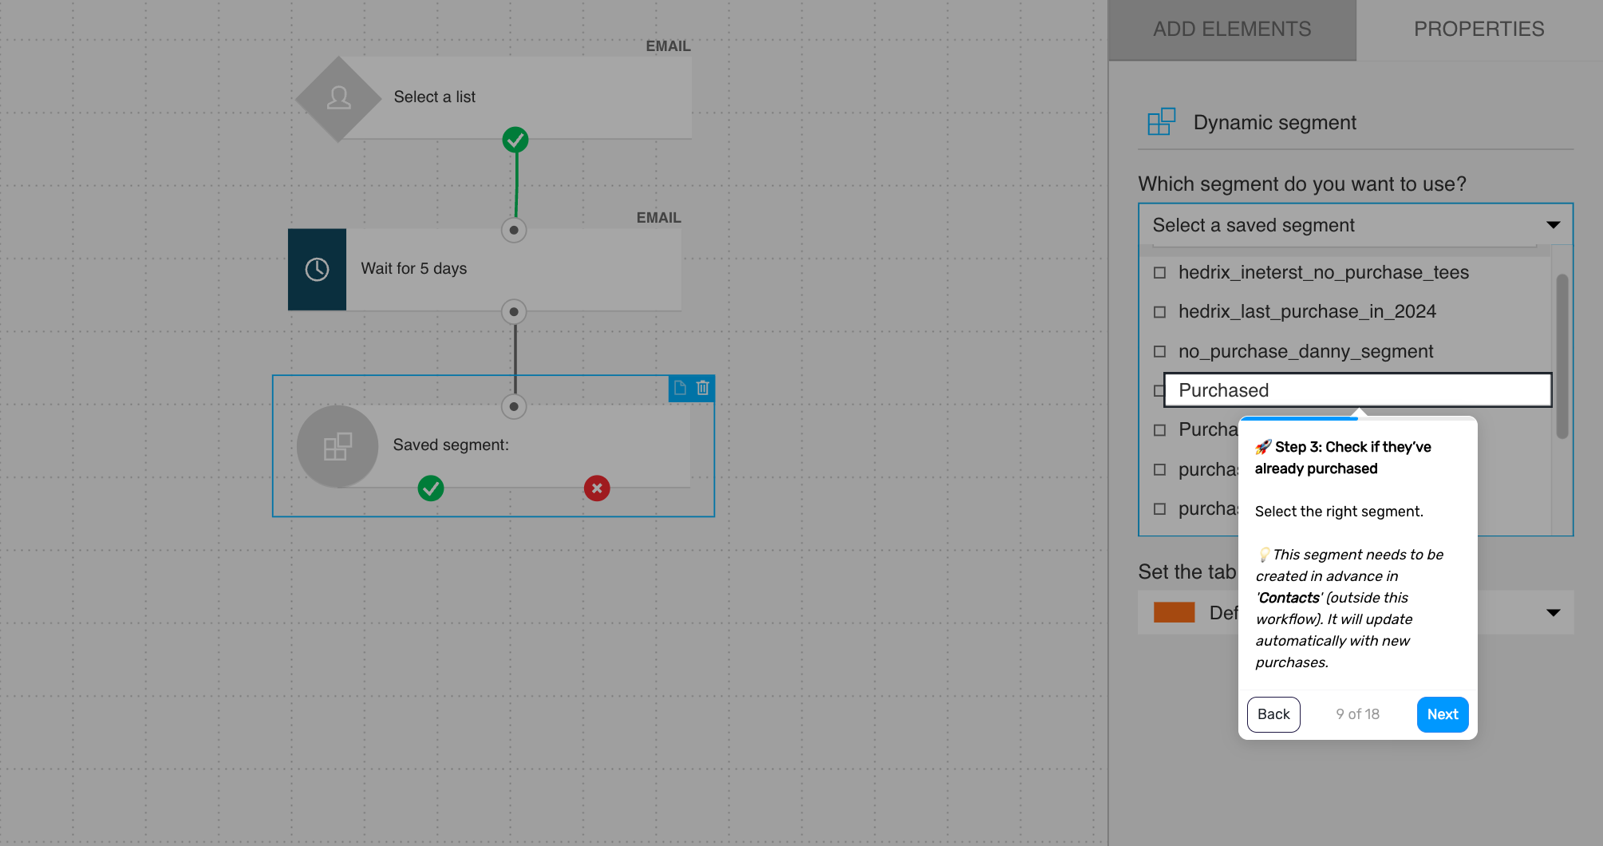Screen dimensions: 1603x846
Task: Select the Wait for 5 days node
Action: (x=484, y=270)
